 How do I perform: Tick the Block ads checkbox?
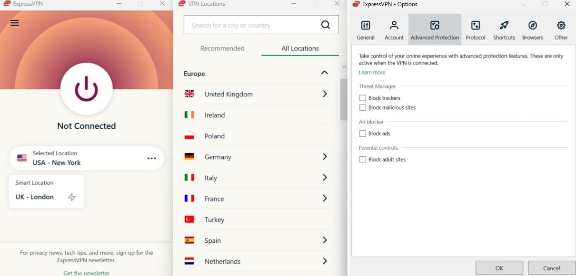click(x=363, y=133)
